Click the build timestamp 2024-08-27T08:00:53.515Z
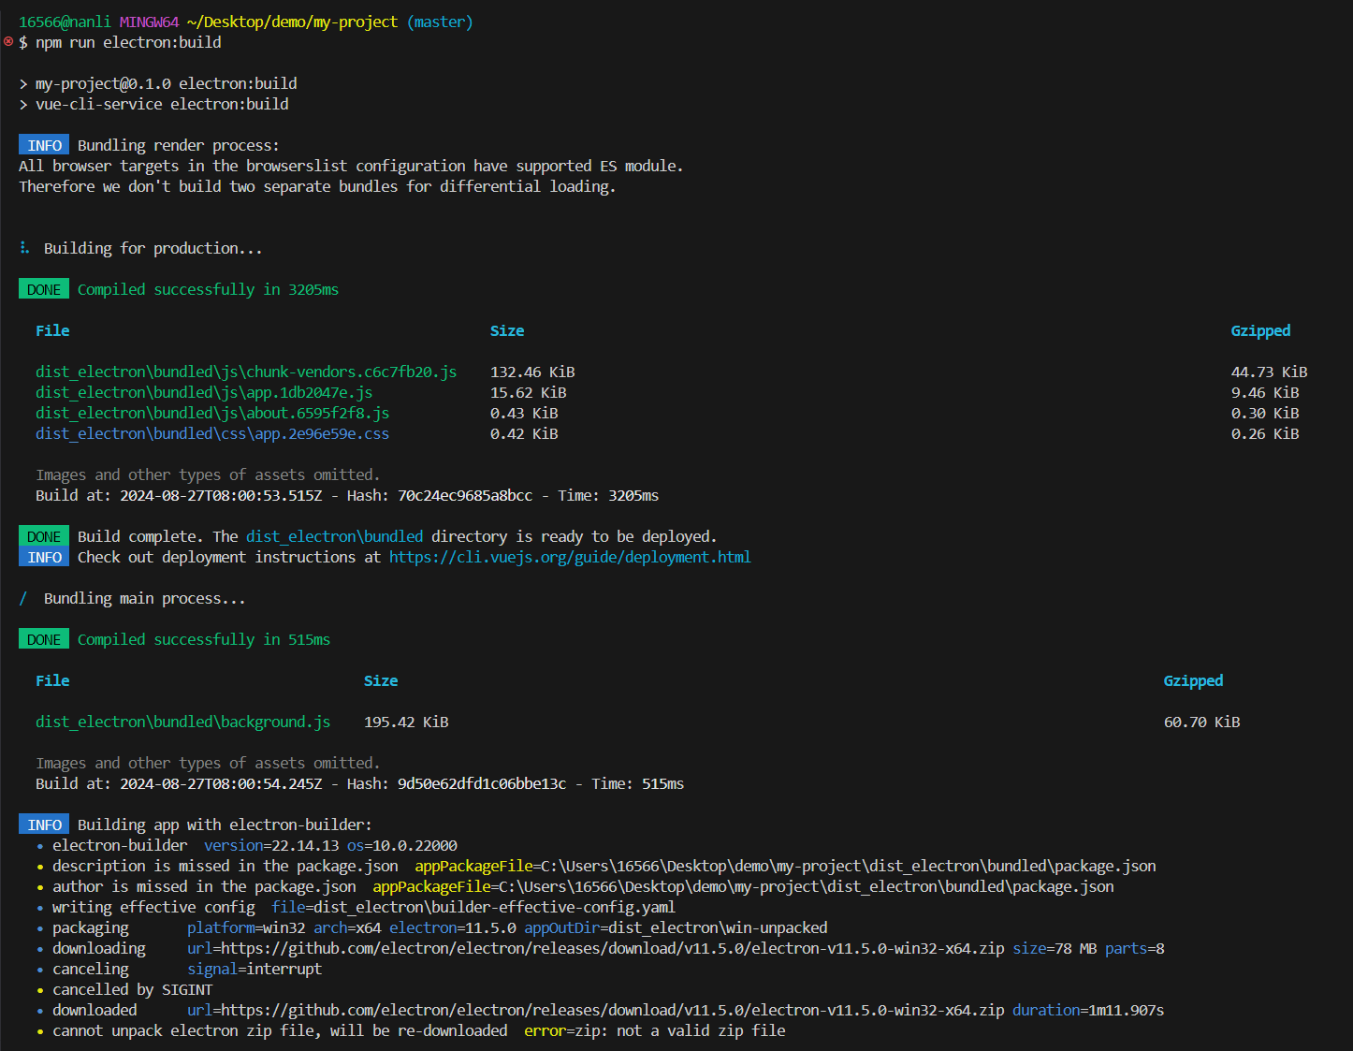Viewport: 1353px width, 1051px height. [221, 495]
